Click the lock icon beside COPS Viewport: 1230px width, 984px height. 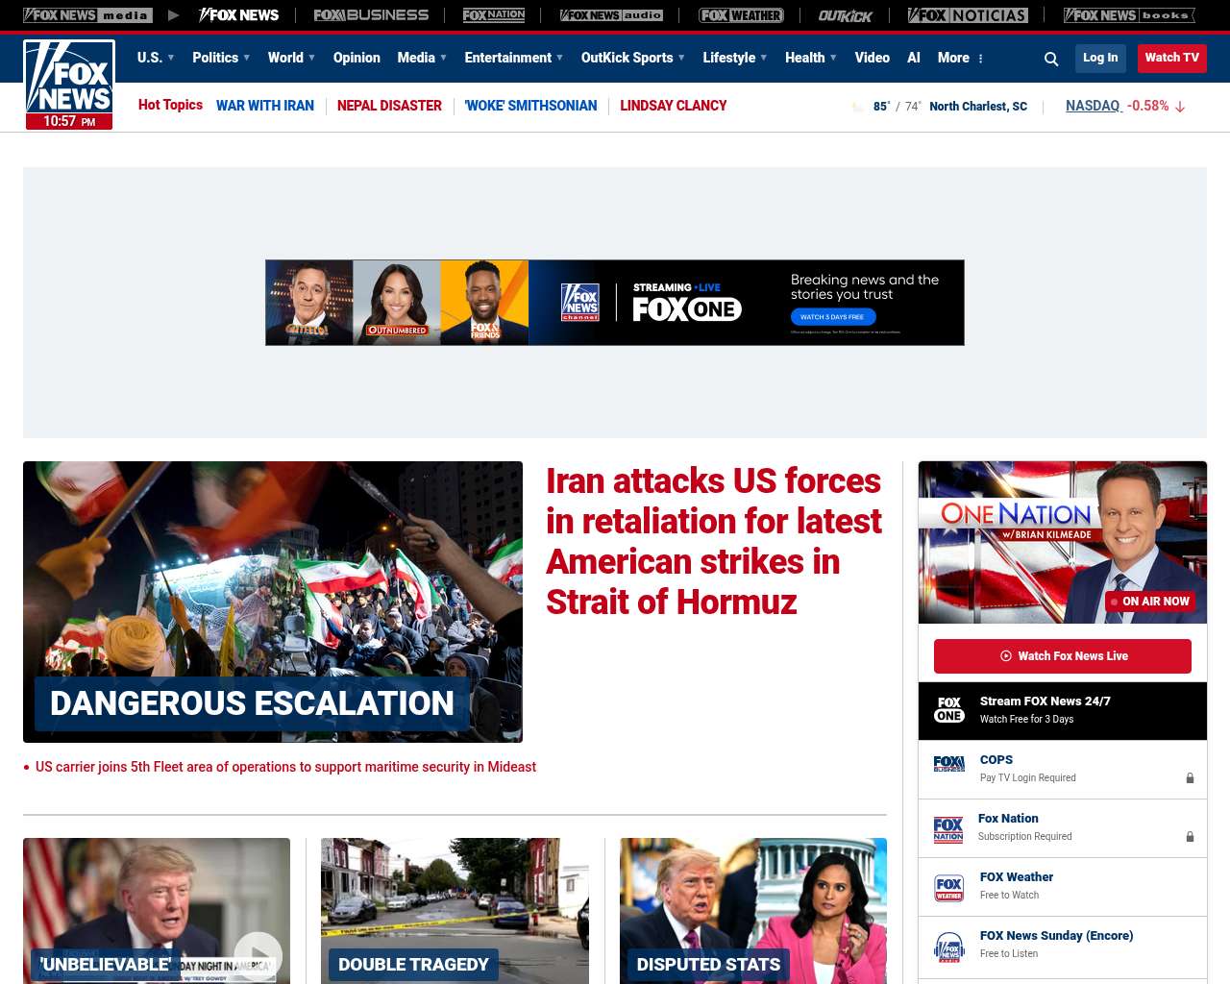click(1190, 778)
